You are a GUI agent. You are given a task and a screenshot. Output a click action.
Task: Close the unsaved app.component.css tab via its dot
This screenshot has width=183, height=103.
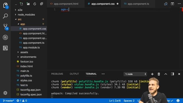(x=118, y=4)
